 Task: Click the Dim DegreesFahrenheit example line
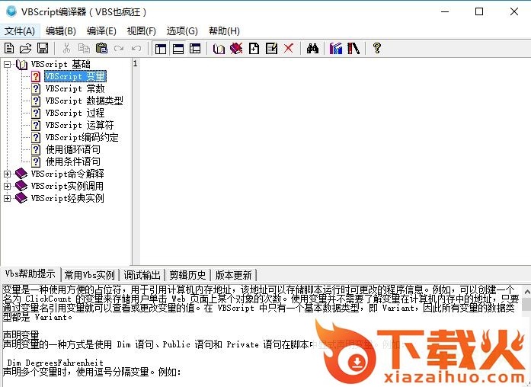point(55,363)
